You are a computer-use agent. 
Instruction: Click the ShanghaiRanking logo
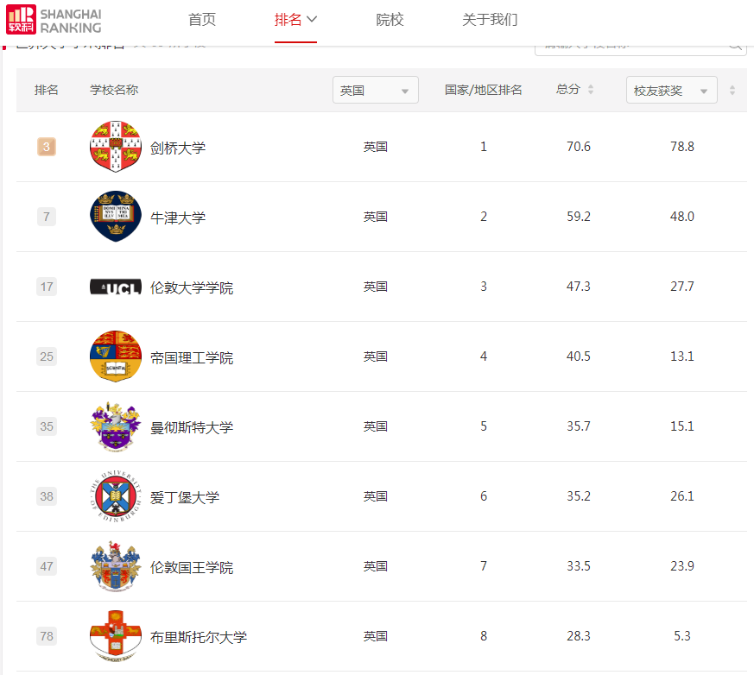coord(54,20)
